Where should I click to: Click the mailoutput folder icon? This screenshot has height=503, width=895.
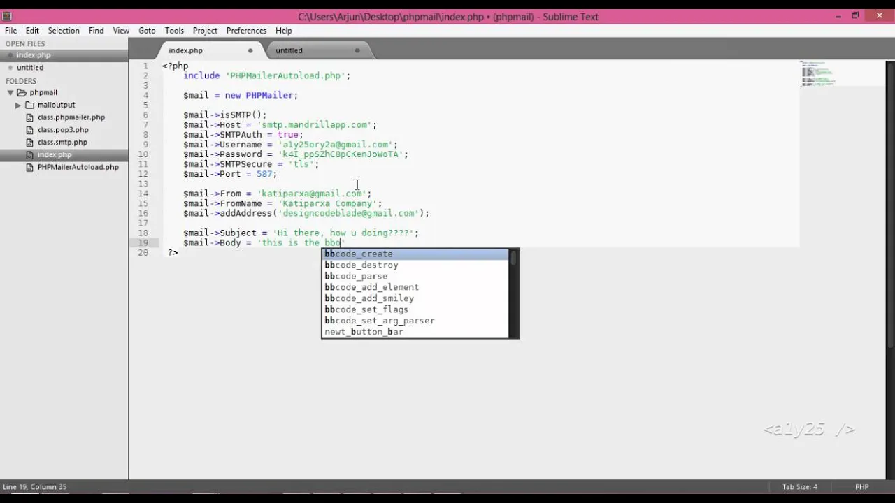pyautogui.click(x=29, y=105)
